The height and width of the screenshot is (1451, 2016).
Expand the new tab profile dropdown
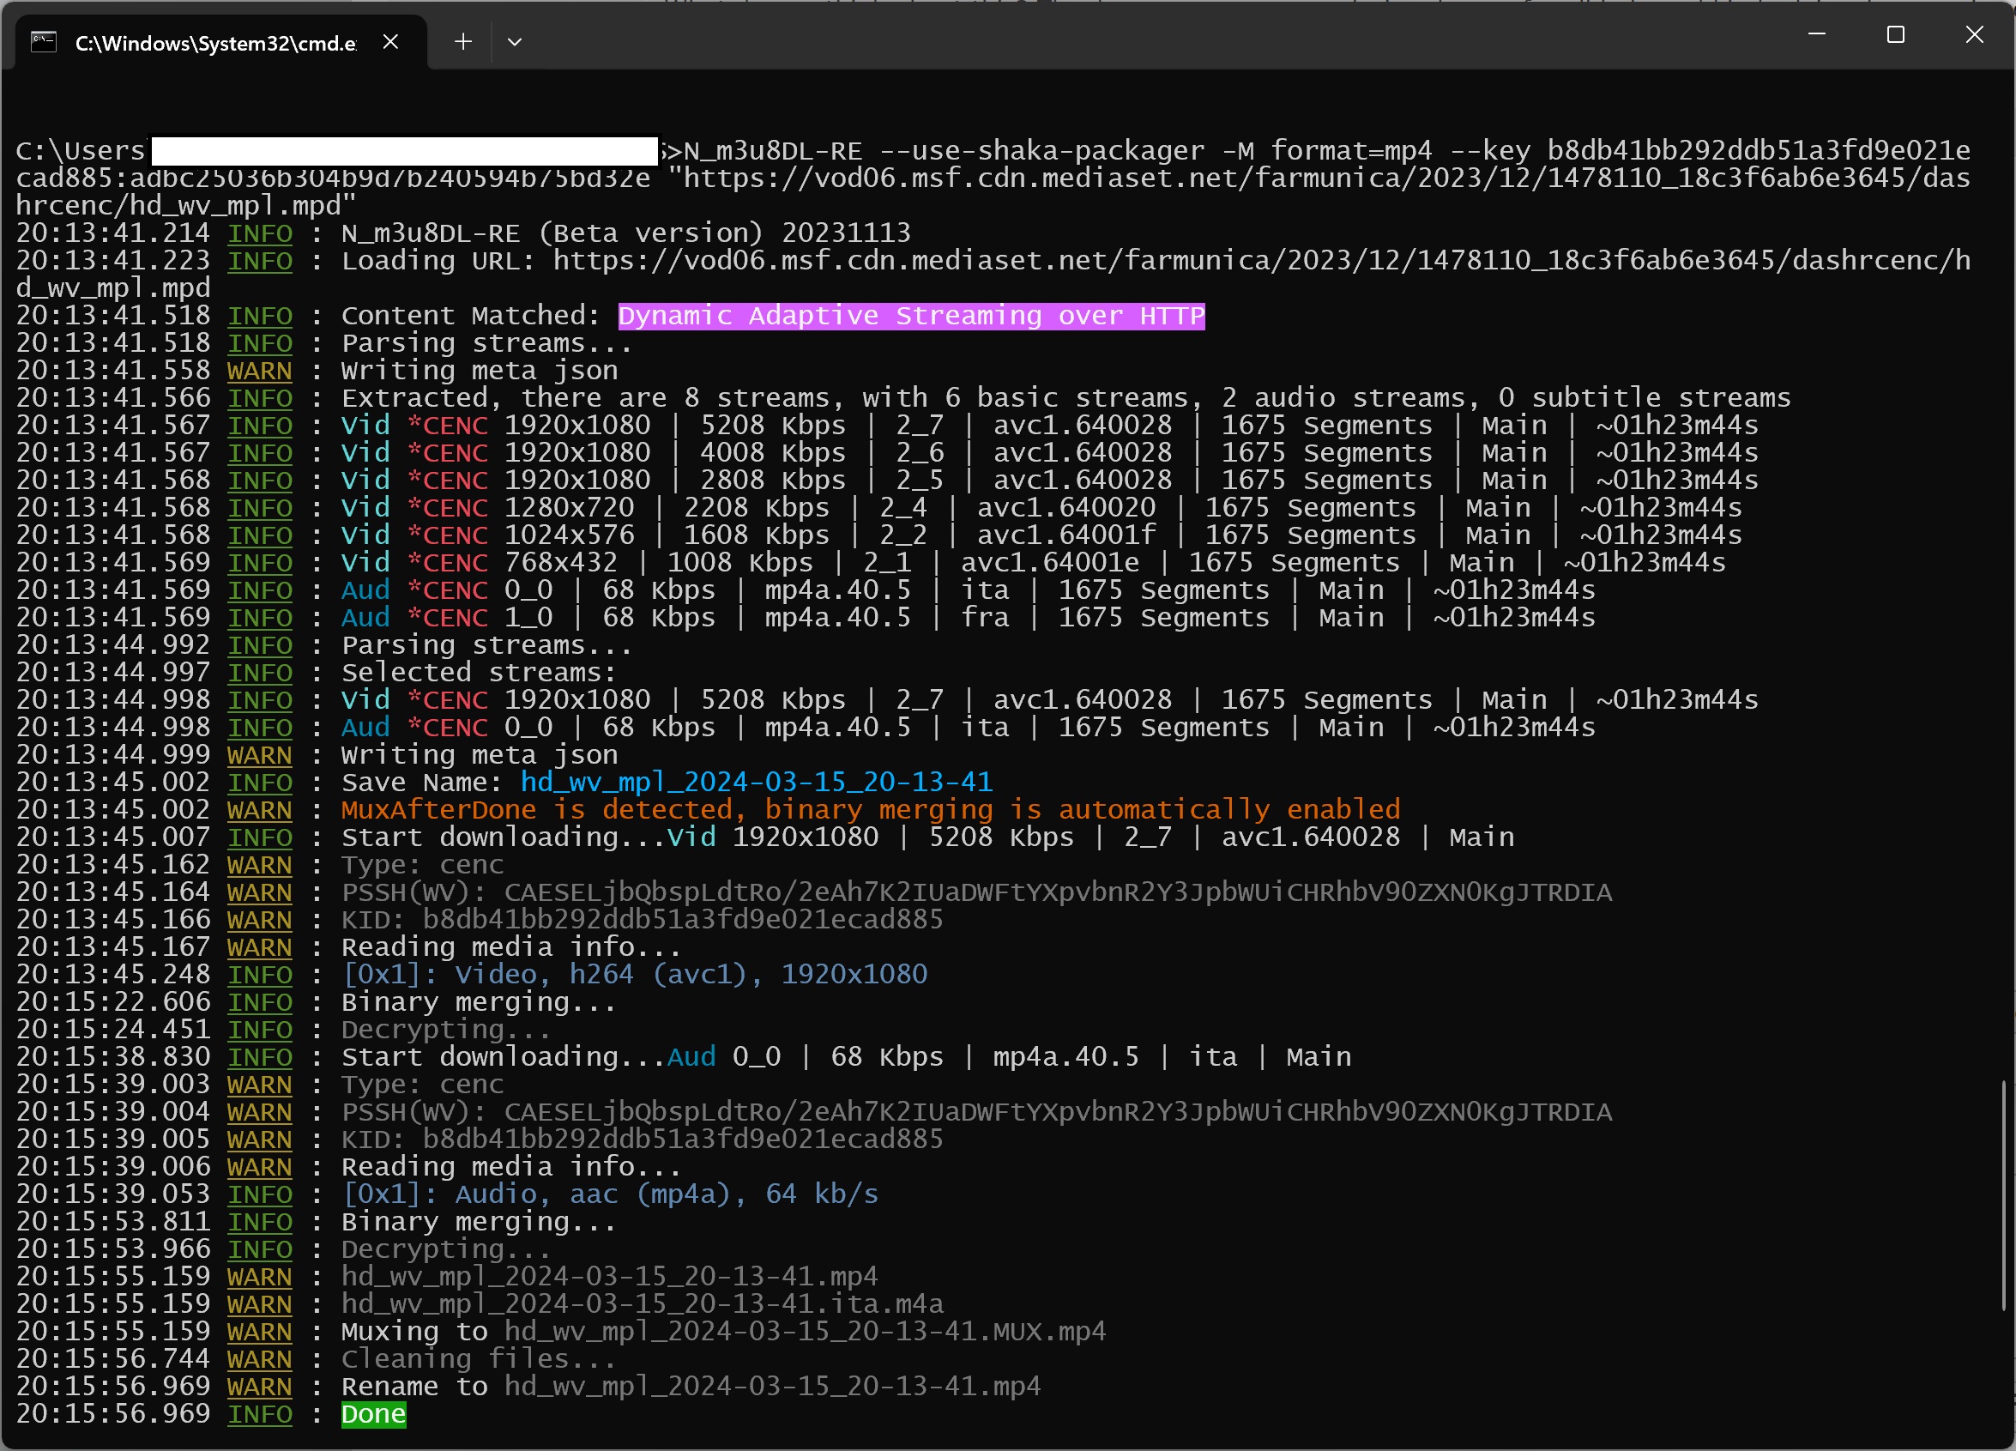coord(514,42)
